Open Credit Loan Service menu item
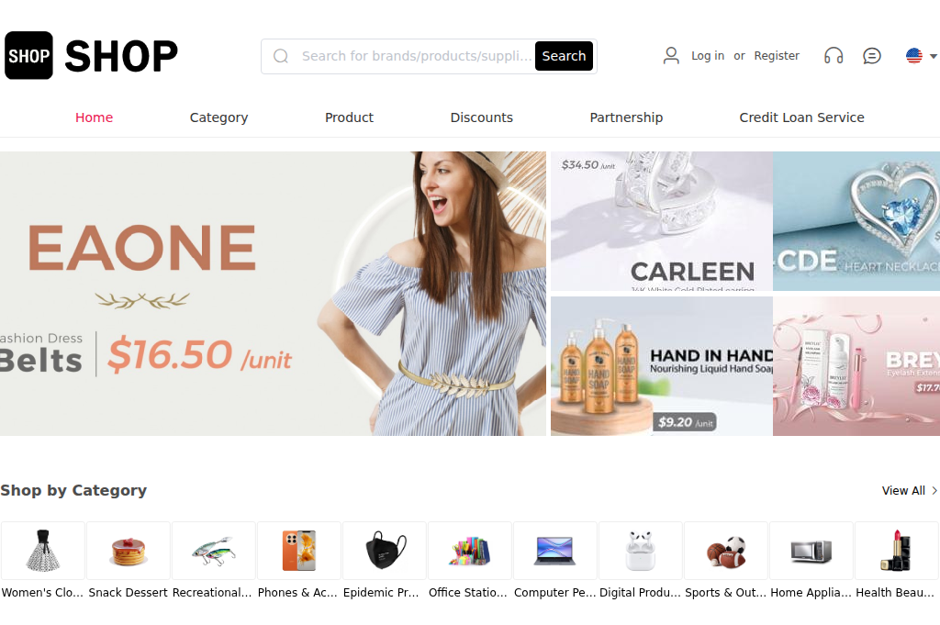The image size is (940, 625). [x=801, y=117]
